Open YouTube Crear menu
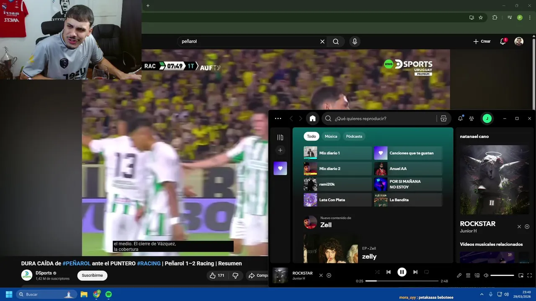536x301 pixels. (482, 41)
